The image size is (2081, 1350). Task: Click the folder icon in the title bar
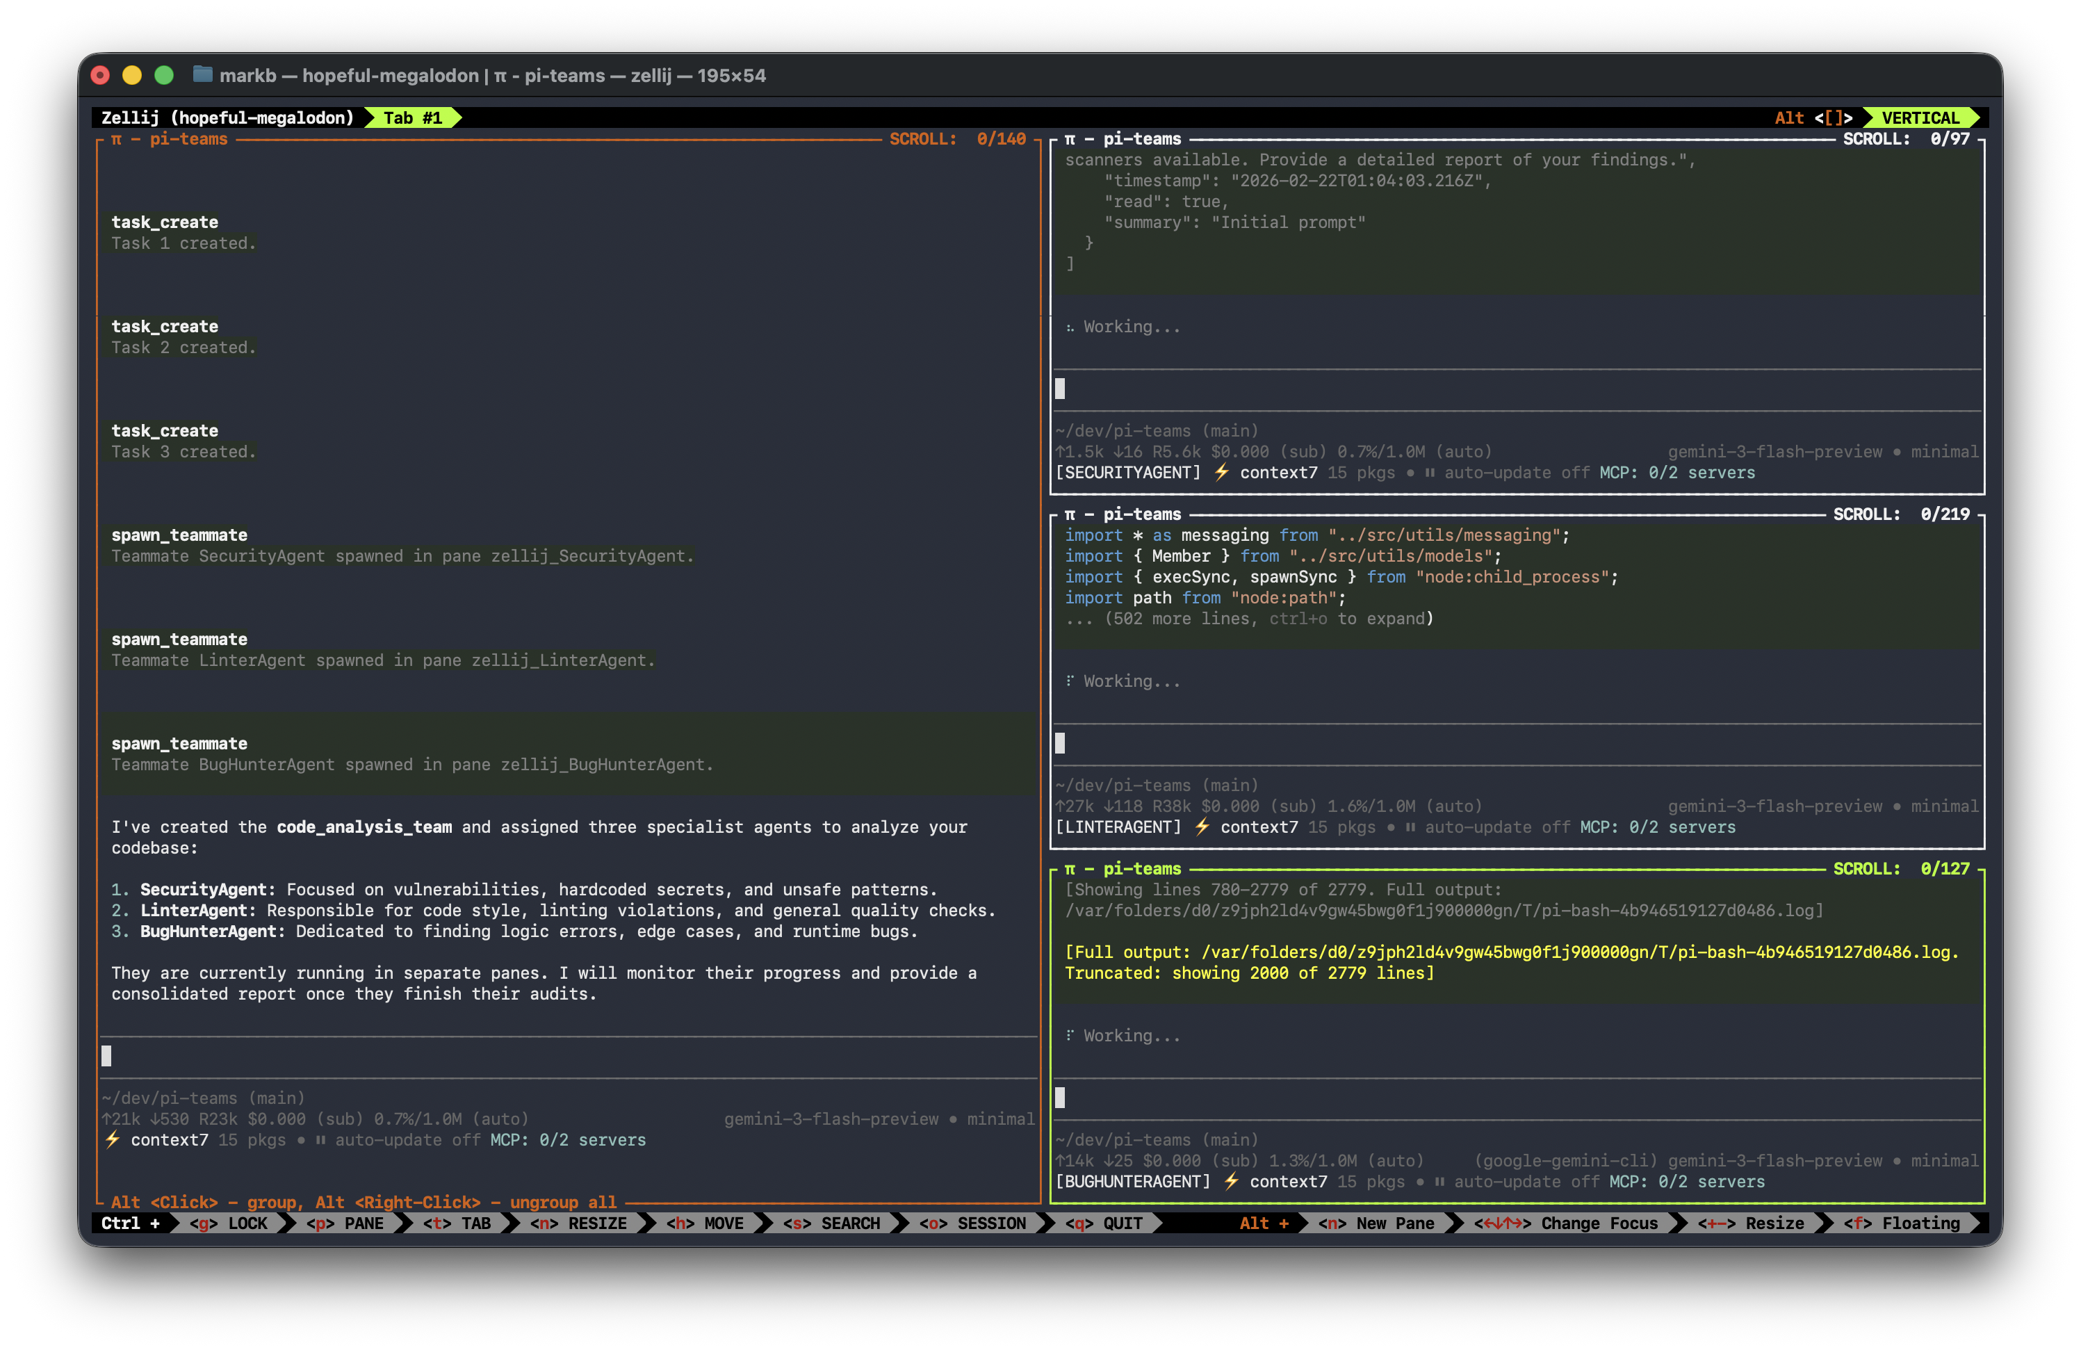(202, 74)
